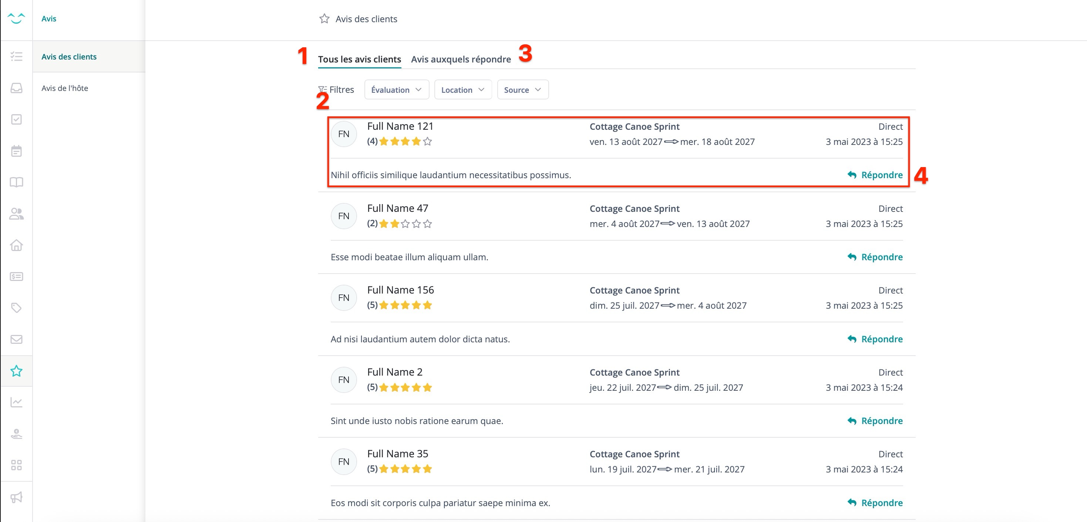Open the analytics chart sidebar icon
Viewport: 1087px width, 522px height.
pos(16,402)
